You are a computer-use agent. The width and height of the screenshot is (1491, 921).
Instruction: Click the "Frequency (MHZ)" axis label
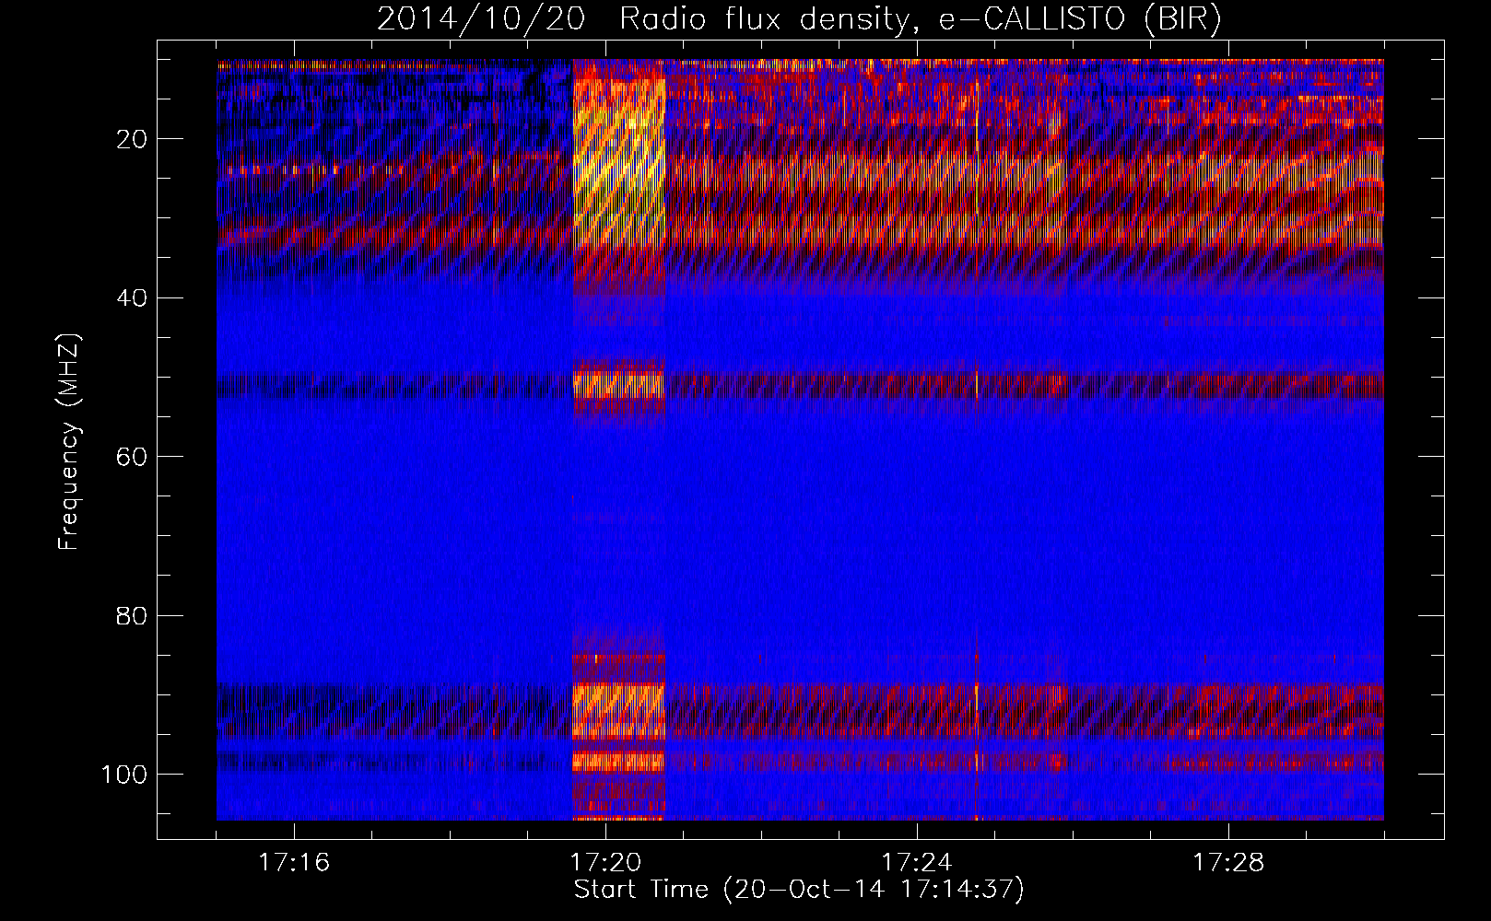[69, 442]
